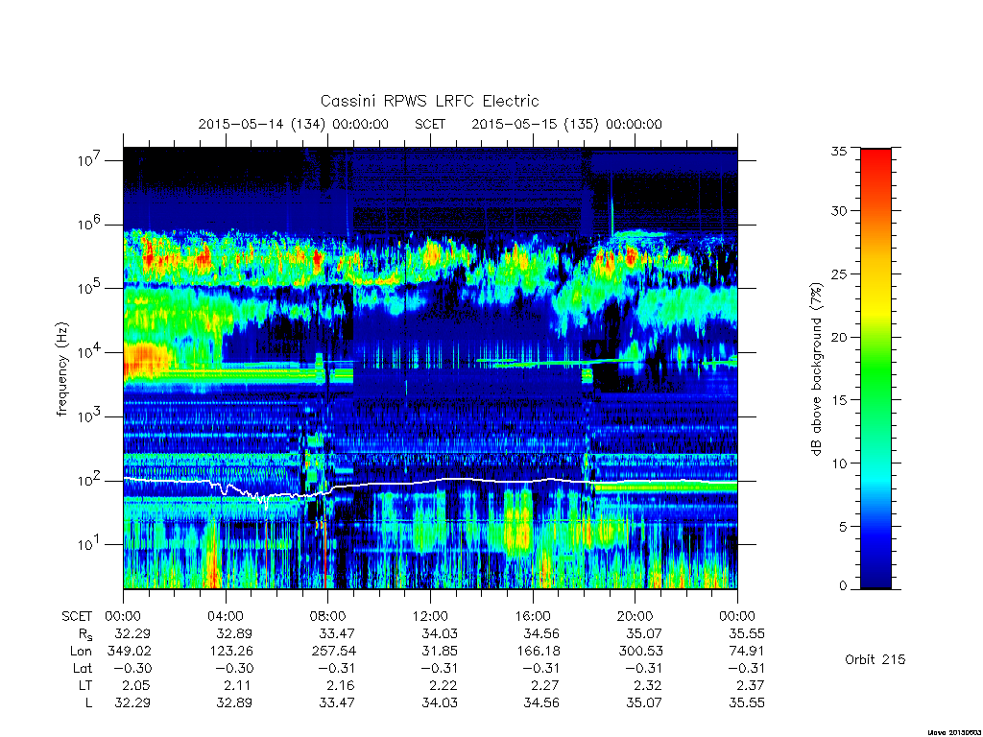Viewport: 983px width, 737px height.
Task: Click the LT row label
Action: (85, 685)
